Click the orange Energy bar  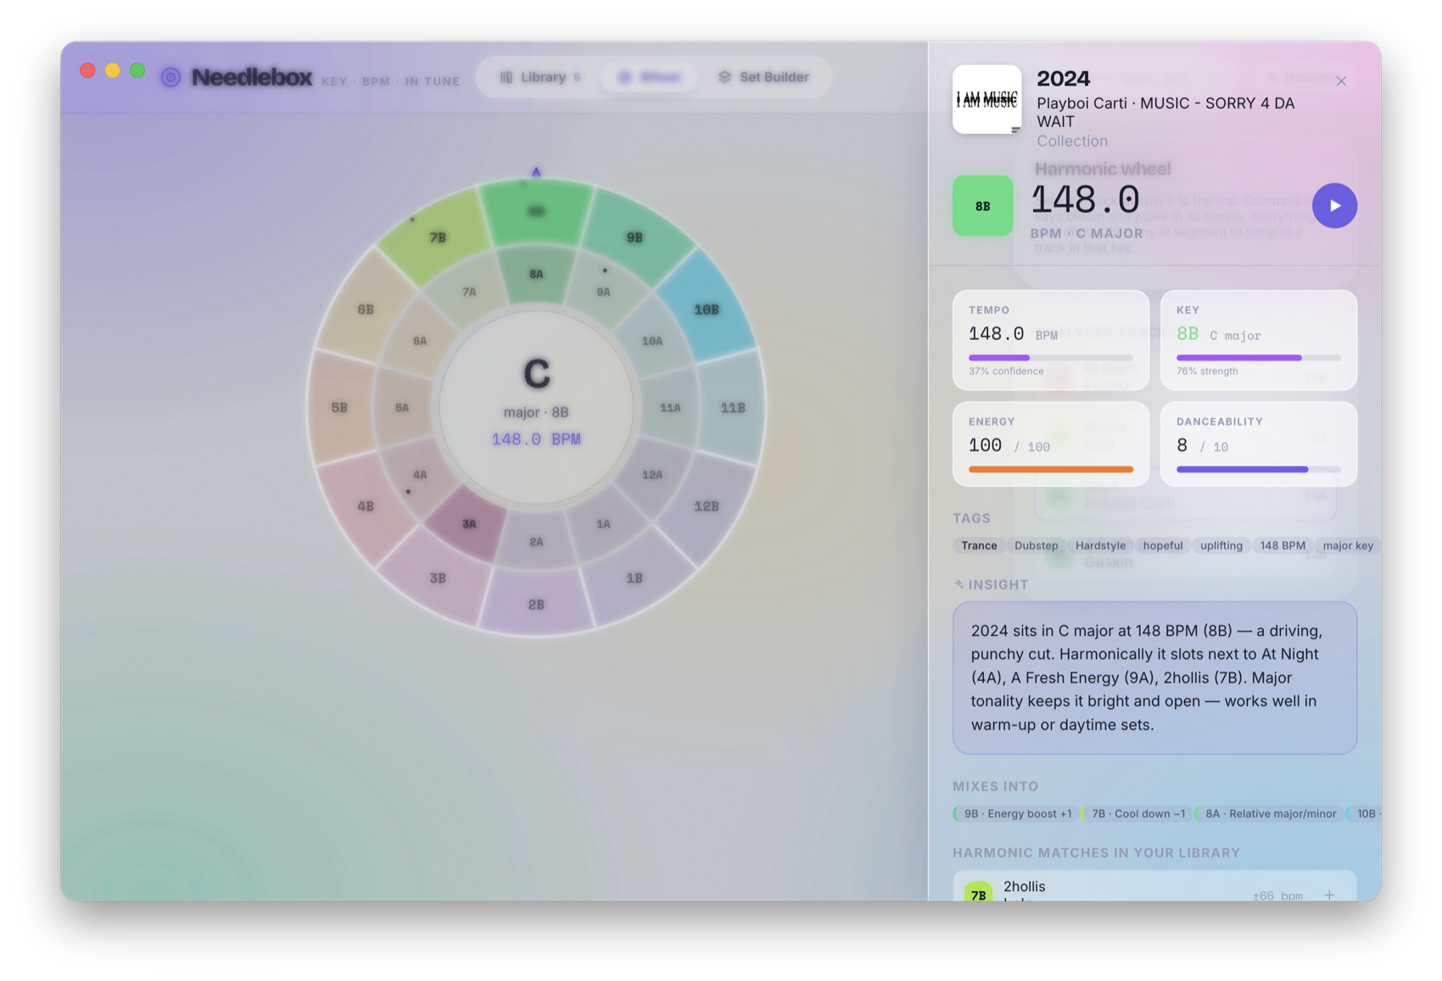coord(1051,469)
